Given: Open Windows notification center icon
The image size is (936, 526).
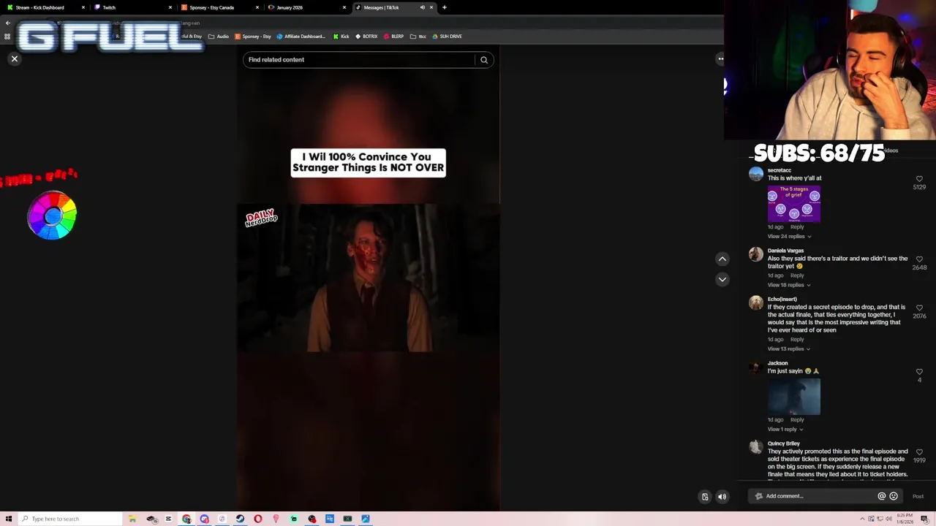Looking at the screenshot, I should click(924, 519).
